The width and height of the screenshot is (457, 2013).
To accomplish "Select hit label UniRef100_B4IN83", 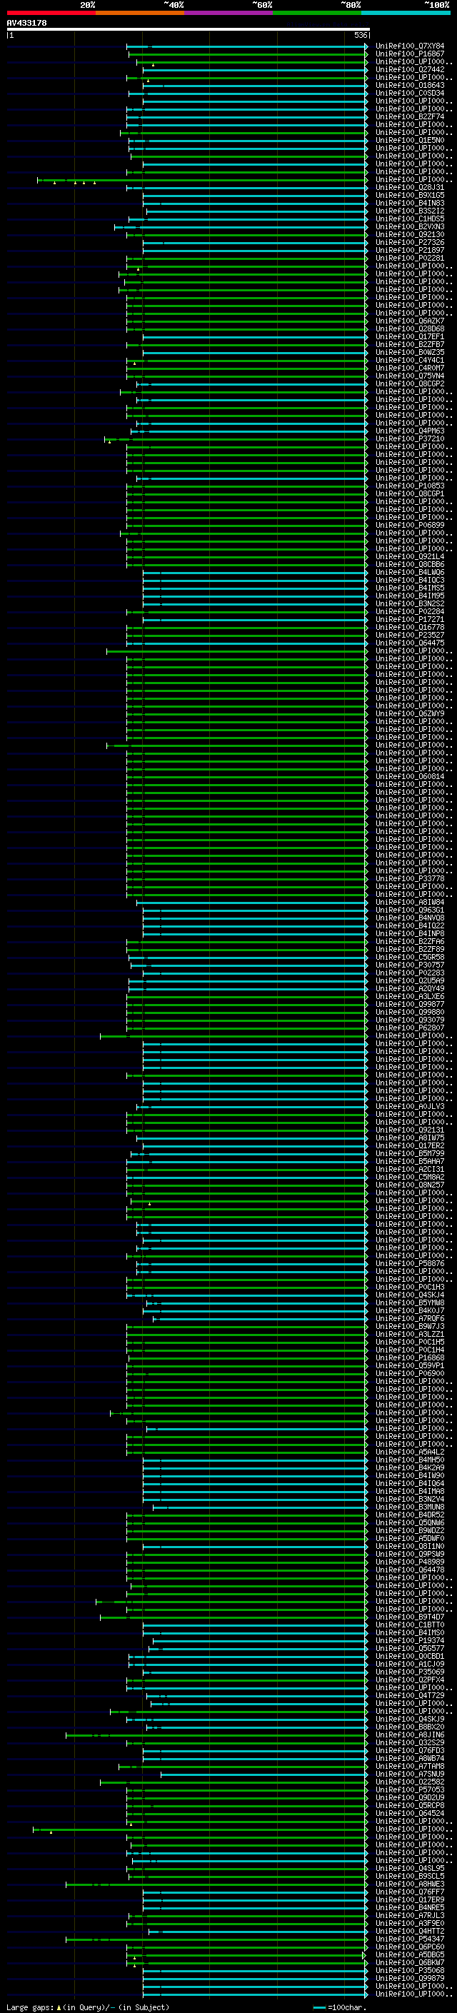I will tap(410, 204).
